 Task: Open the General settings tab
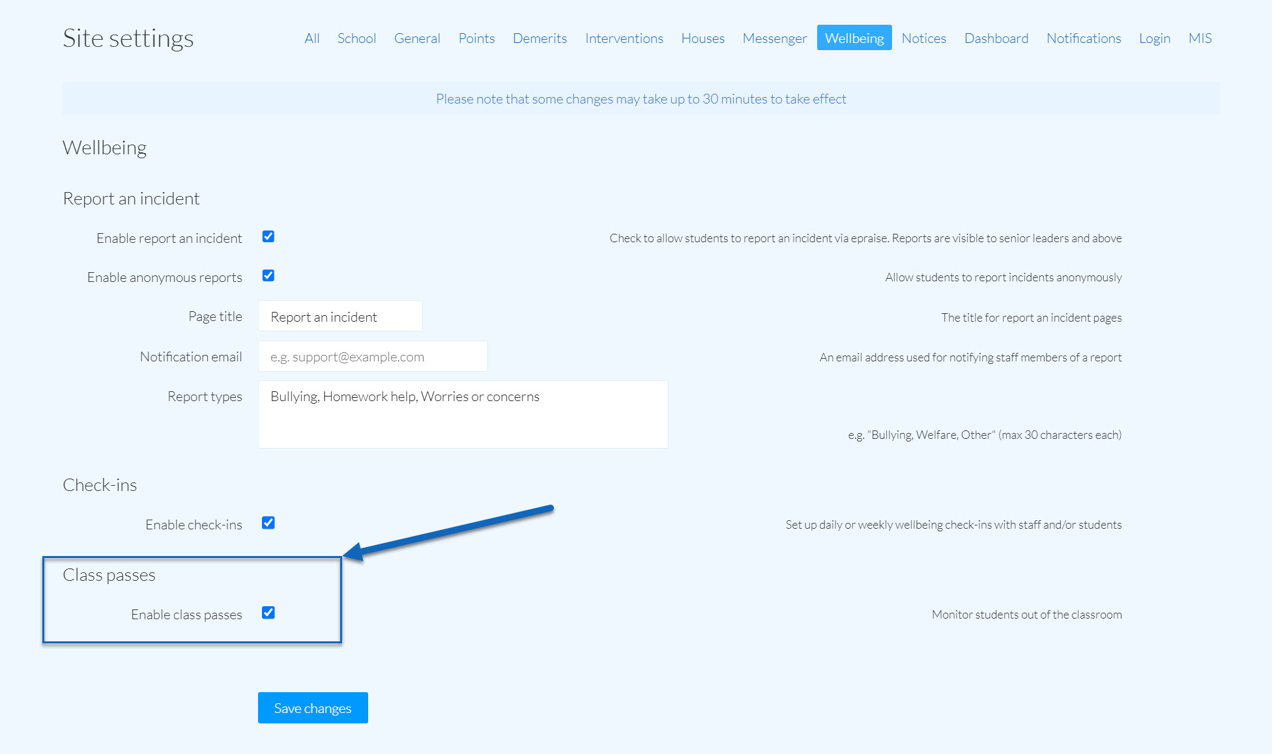coord(417,38)
